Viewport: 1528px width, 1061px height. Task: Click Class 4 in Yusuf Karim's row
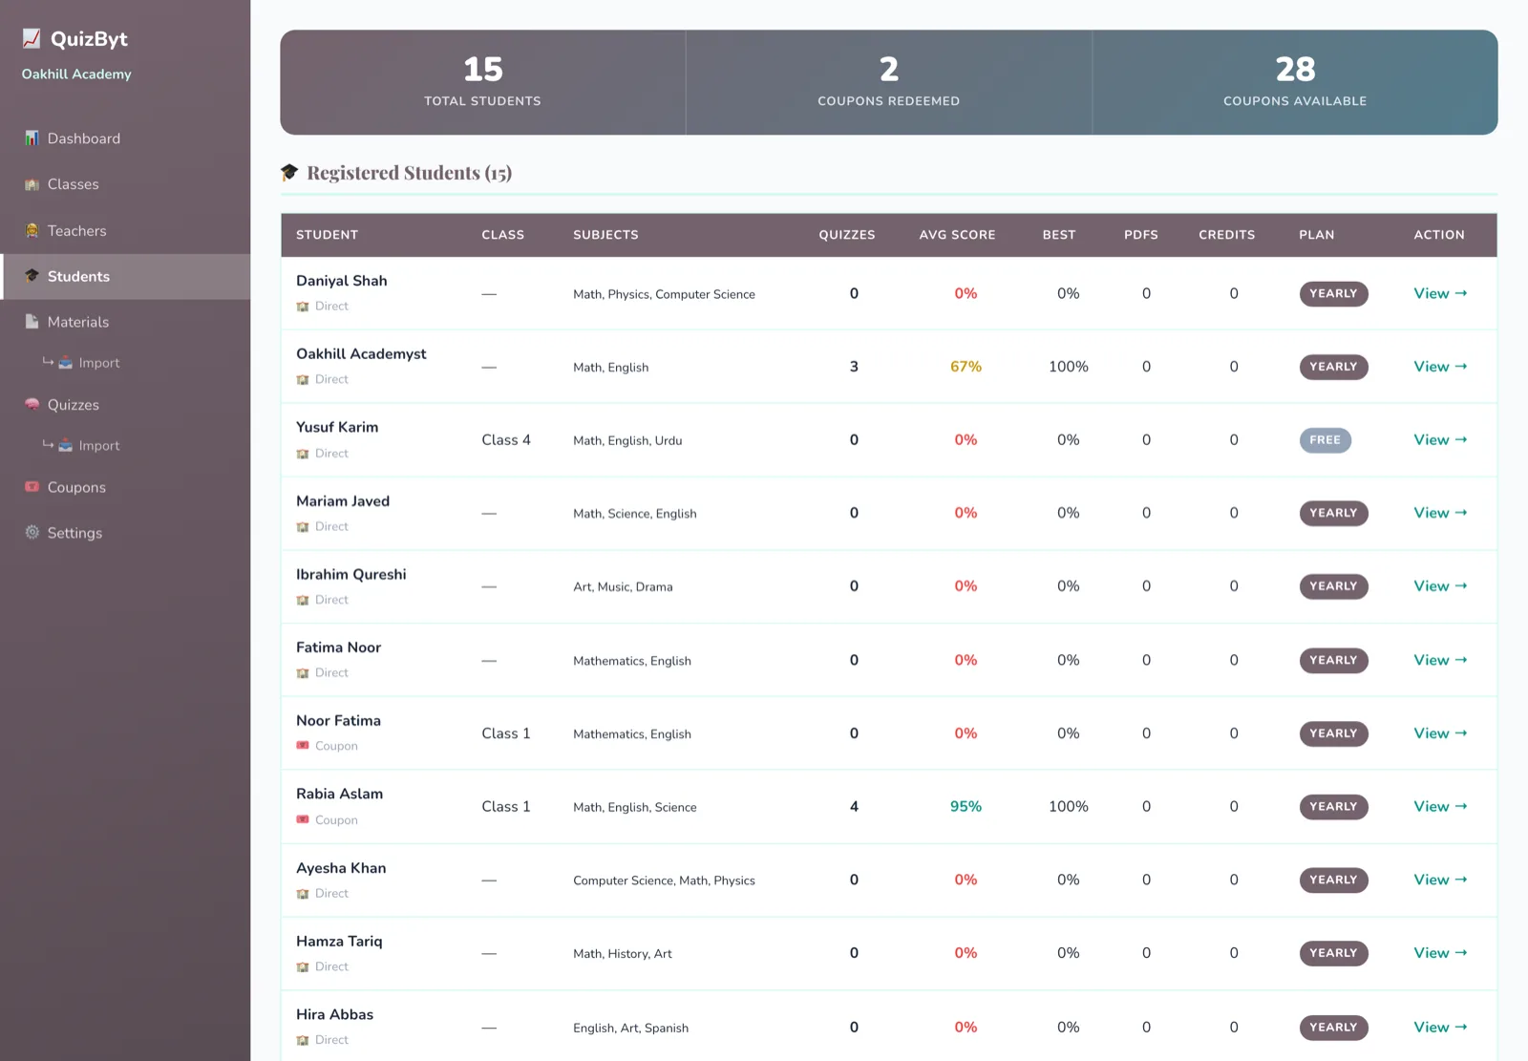(506, 440)
